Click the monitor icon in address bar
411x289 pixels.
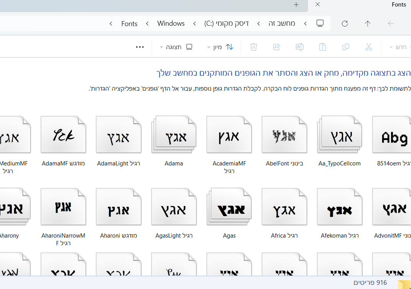[x=320, y=23]
